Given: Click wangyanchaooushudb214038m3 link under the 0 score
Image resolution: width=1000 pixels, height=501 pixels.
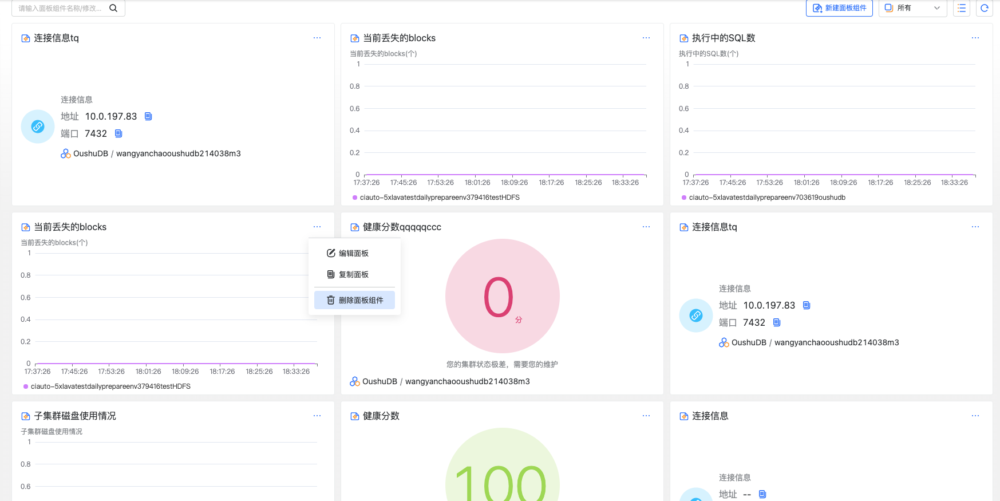Looking at the screenshot, I should [x=467, y=381].
